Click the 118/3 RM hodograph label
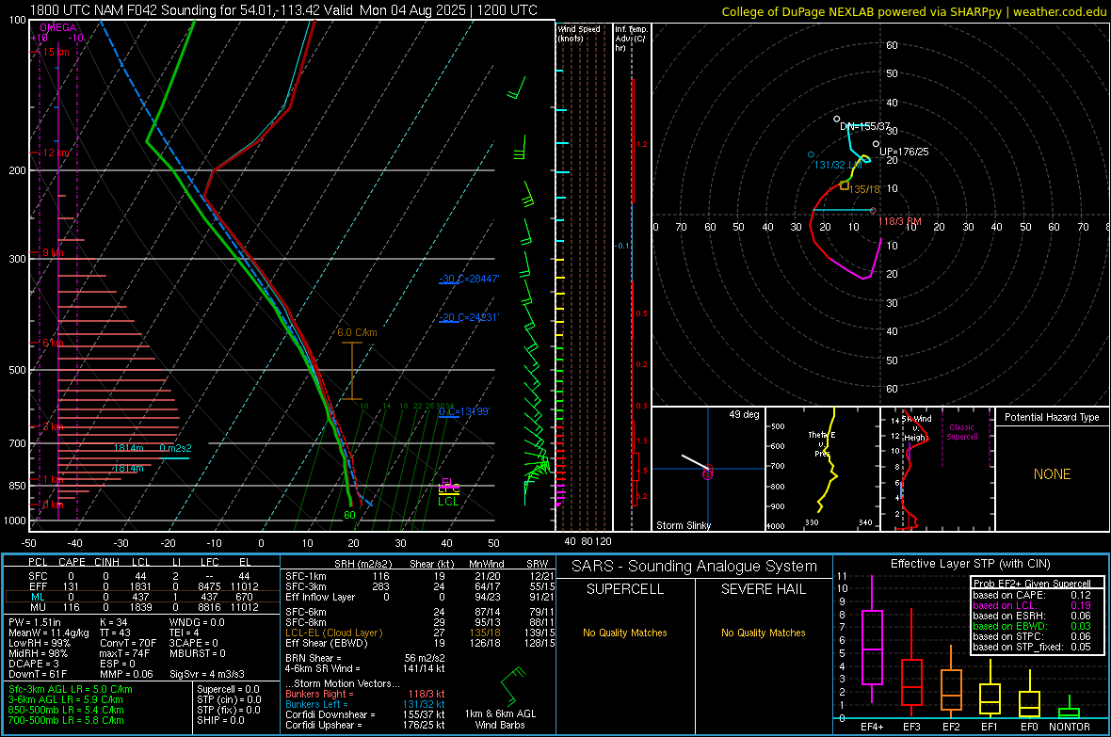 pyautogui.click(x=900, y=222)
